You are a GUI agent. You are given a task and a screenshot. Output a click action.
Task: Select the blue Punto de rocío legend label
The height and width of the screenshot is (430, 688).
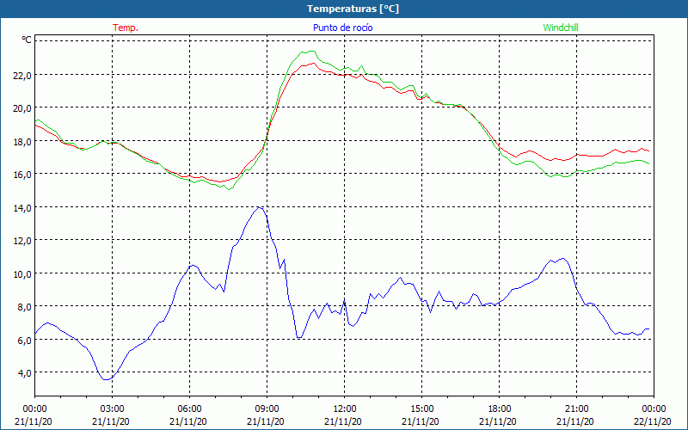tap(342, 28)
